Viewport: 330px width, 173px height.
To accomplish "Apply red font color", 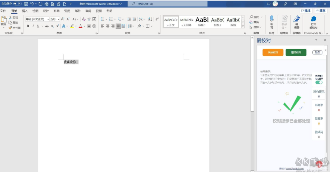I will [x=80, y=26].
